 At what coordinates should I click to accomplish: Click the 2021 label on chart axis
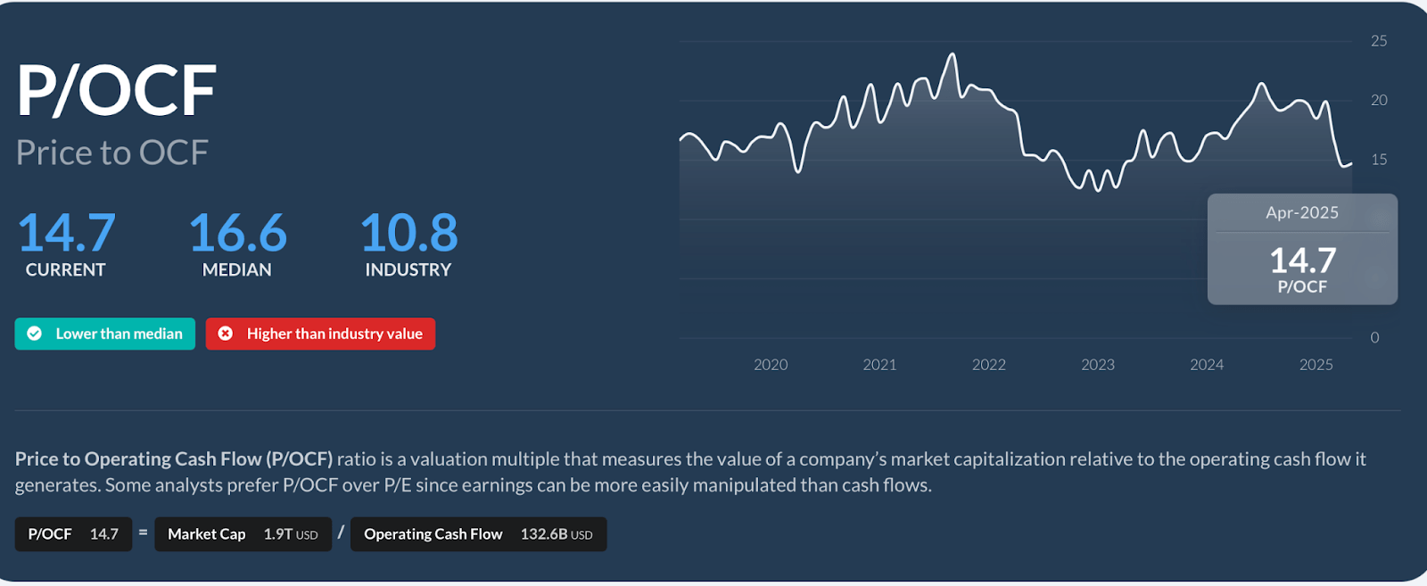879,365
